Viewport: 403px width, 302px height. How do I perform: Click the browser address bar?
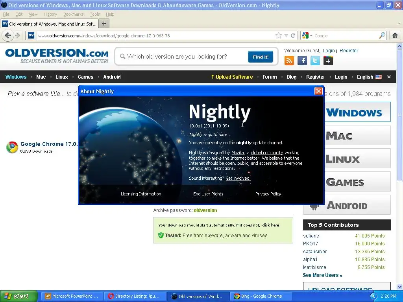(154, 36)
